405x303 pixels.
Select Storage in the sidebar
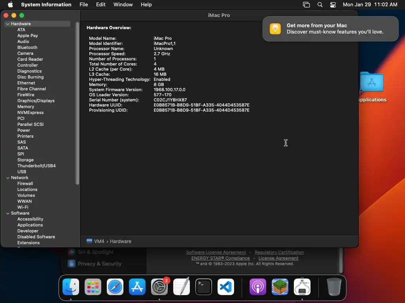(x=25, y=160)
